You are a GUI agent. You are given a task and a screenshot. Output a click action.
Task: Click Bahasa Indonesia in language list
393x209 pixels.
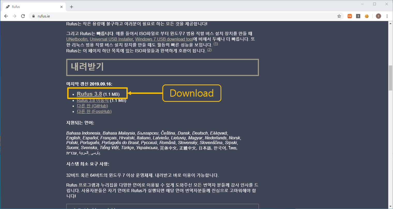tap(83, 133)
